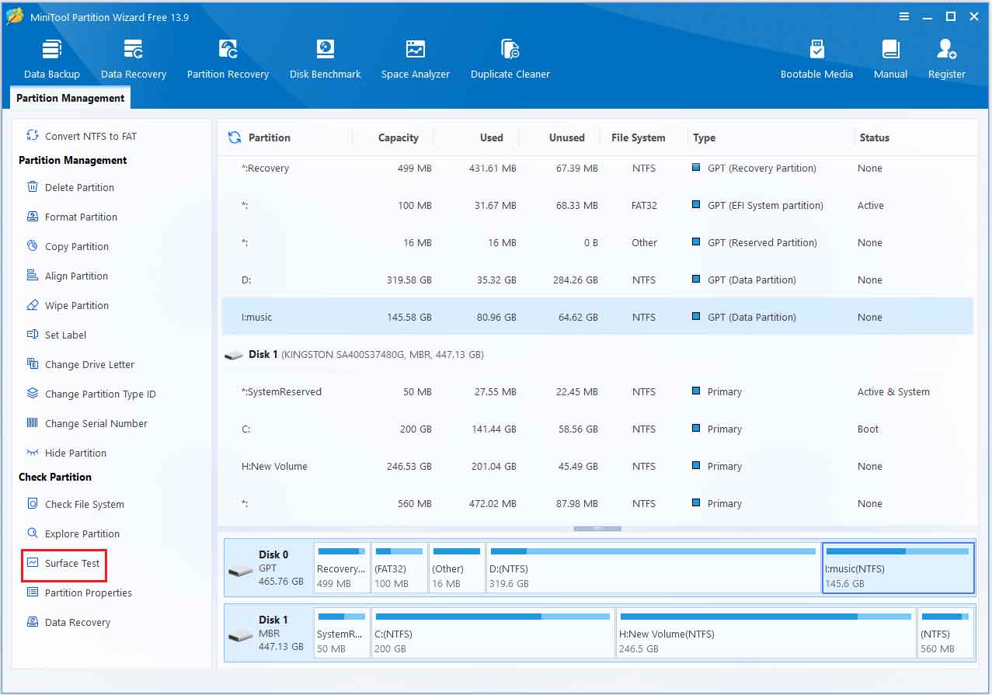
Task: Select Recovery 499 MB block in disk map
Action: coord(342,568)
